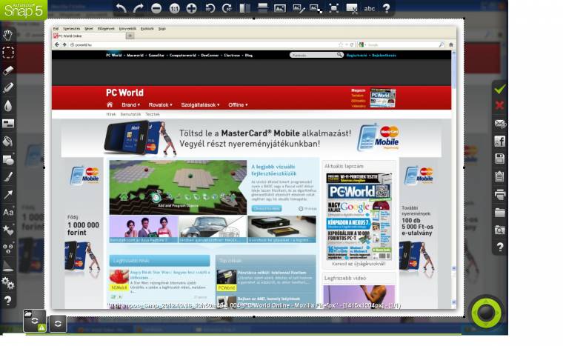This screenshot has height=346, width=563.
Task: Click the home icon on PC World navigation
Action: tap(110, 104)
